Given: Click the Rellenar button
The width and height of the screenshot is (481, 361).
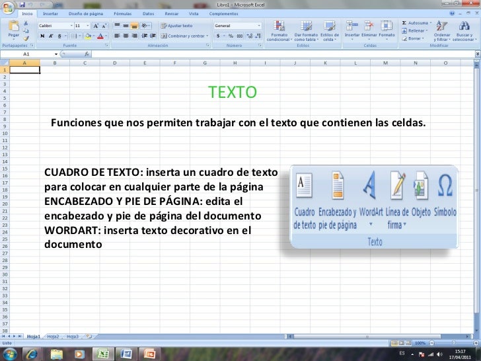Looking at the screenshot, I should [416, 30].
